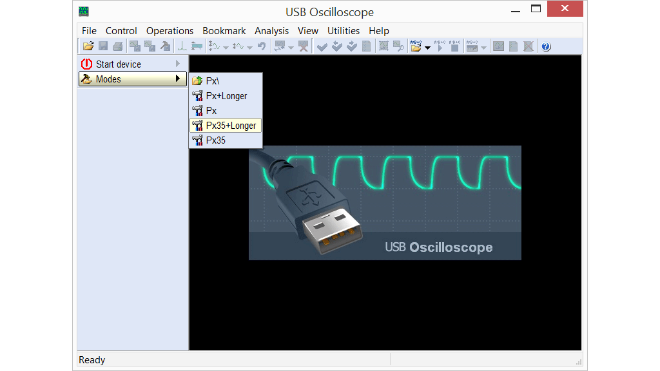Viewport: 660px width, 371px height.
Task: Click the open file folder icon
Action: pos(88,46)
